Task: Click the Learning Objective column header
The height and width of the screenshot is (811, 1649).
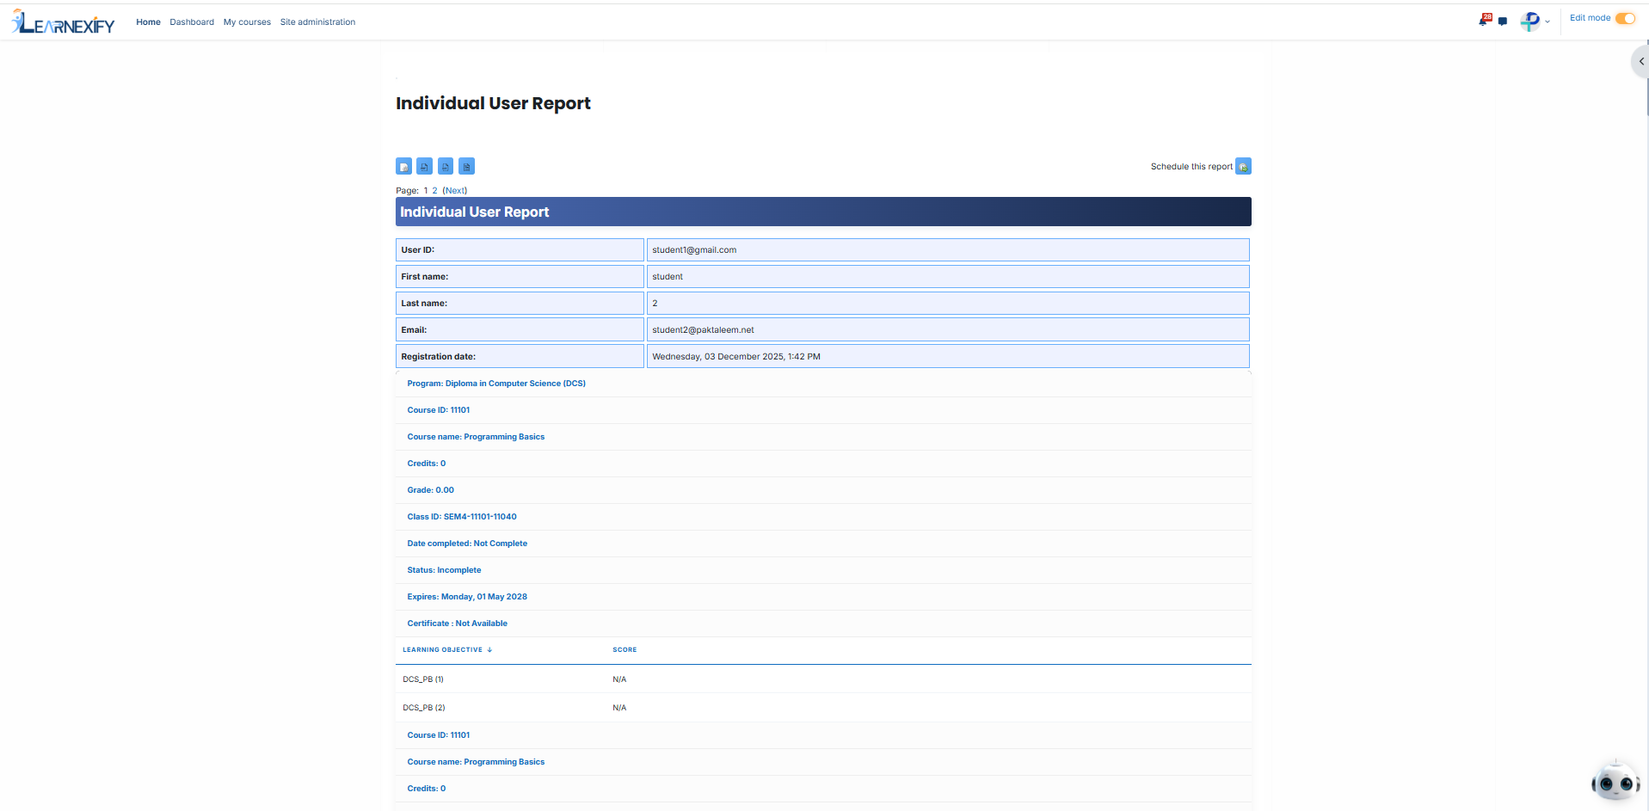Action: coord(442,650)
